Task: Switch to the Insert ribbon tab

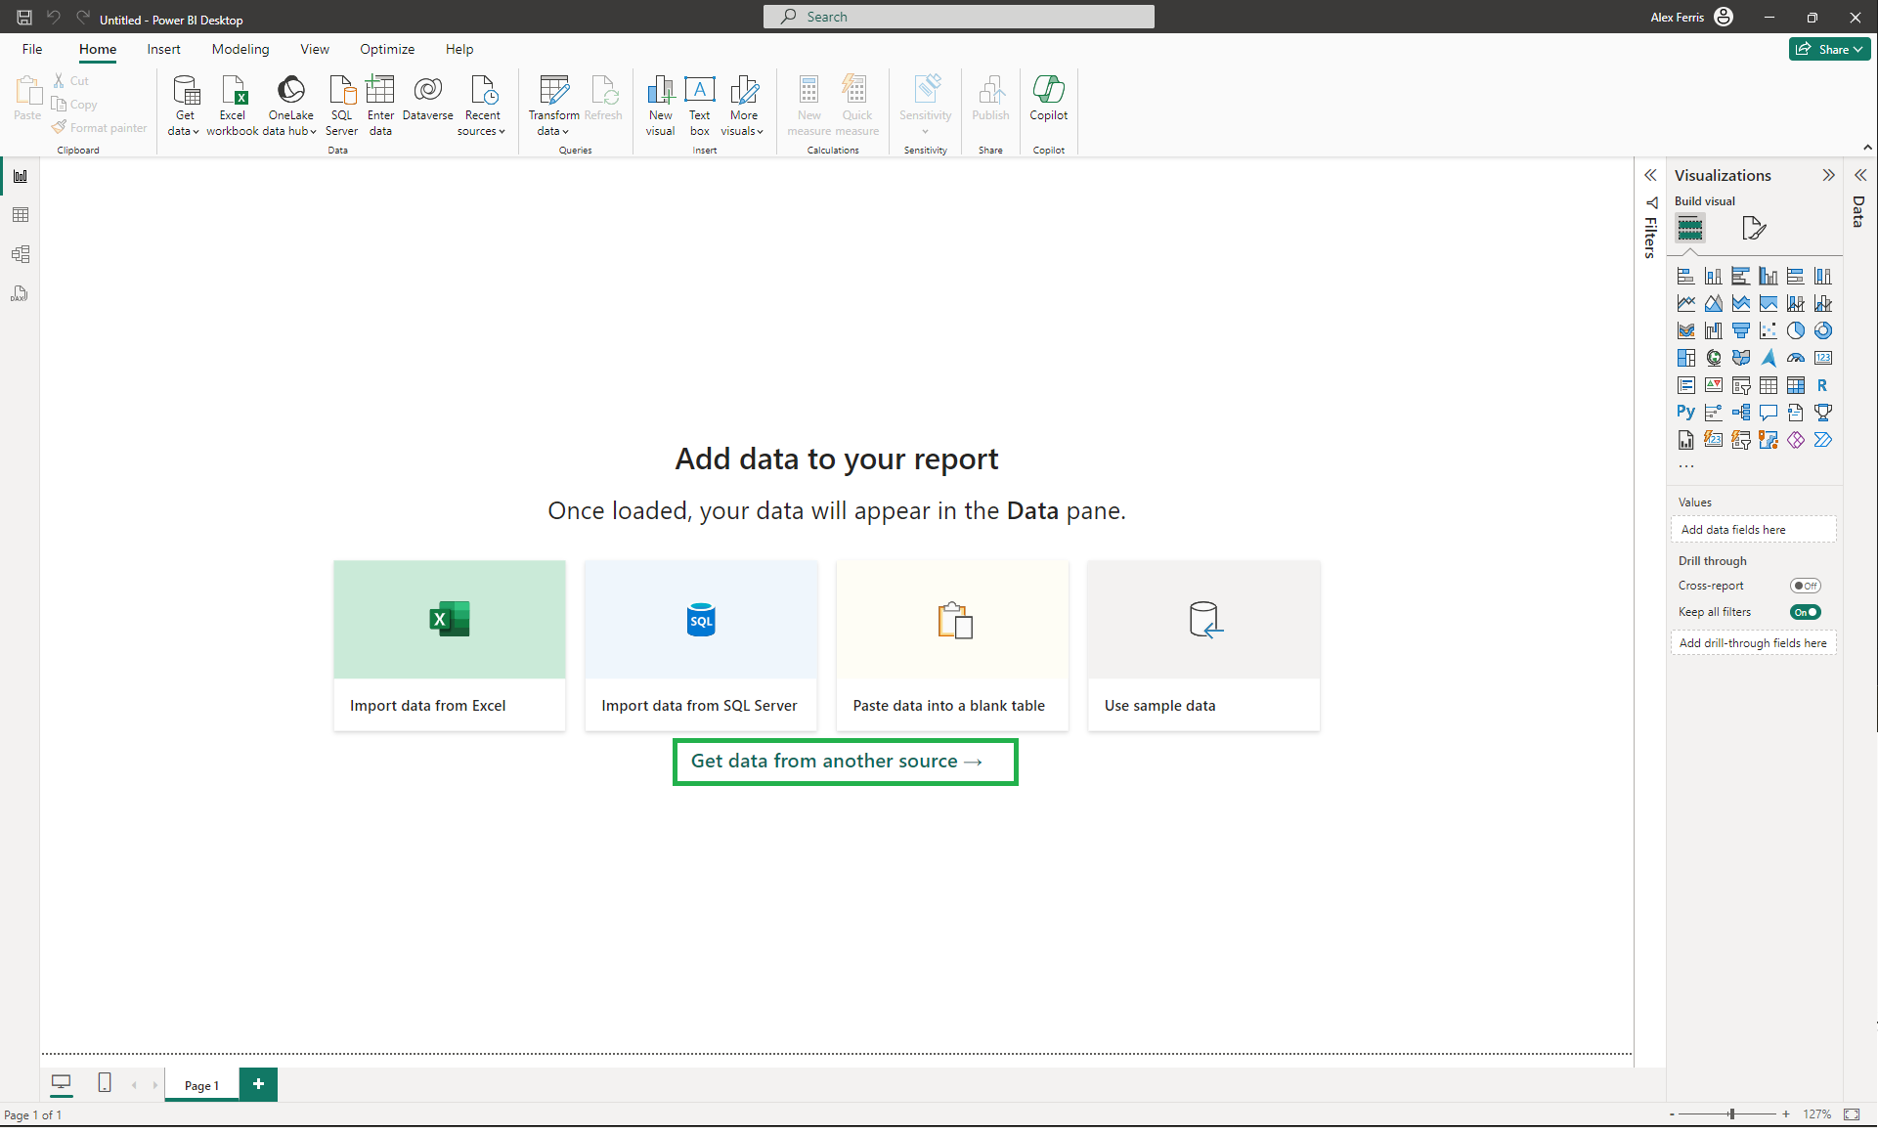Action: [163, 49]
